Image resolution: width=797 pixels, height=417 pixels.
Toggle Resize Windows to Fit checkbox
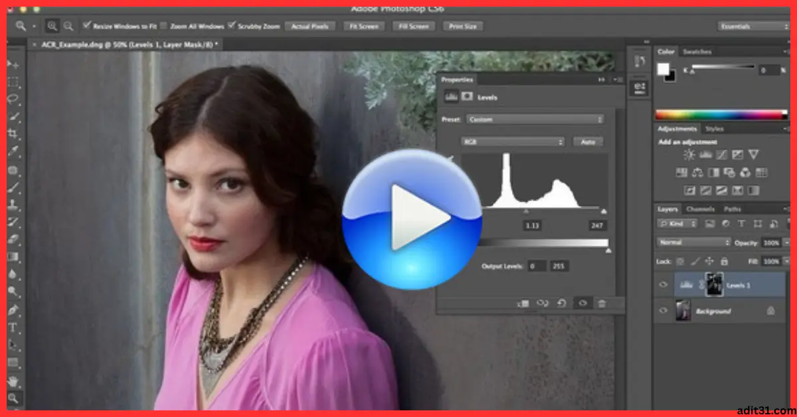[x=86, y=25]
